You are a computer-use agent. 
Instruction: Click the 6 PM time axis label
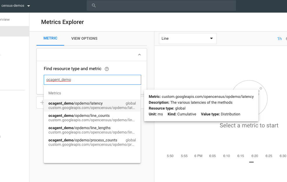pyautogui.click(x=198, y=156)
